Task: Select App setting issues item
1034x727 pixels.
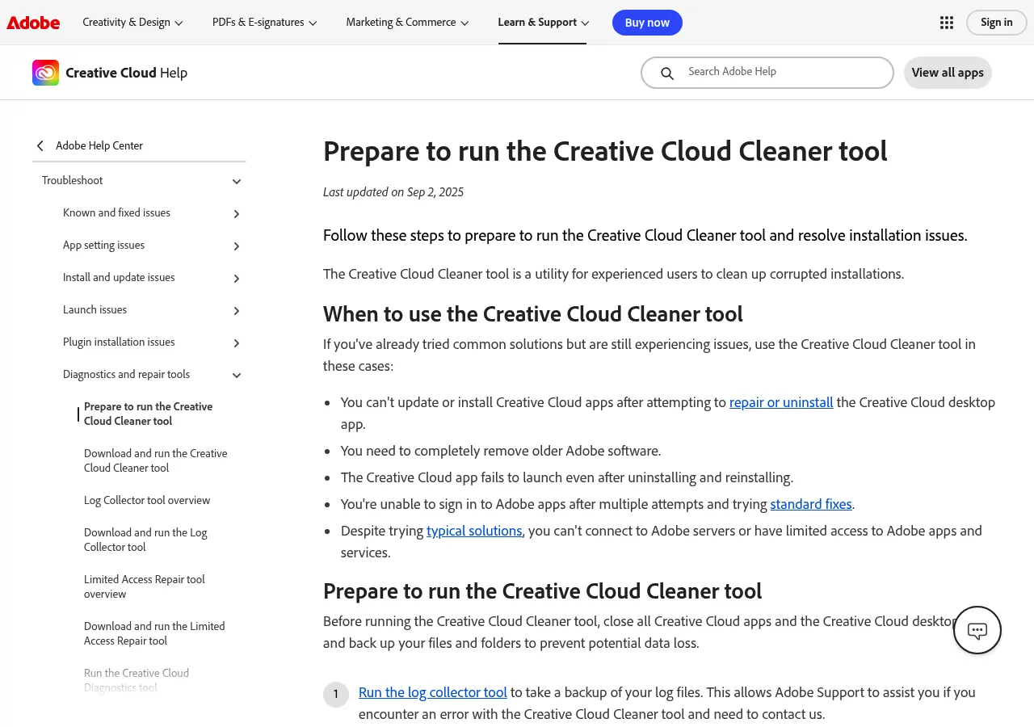Action: pyautogui.click(x=103, y=245)
